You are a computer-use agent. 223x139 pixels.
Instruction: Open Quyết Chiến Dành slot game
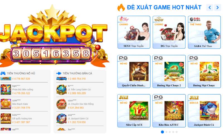coord(134,71)
